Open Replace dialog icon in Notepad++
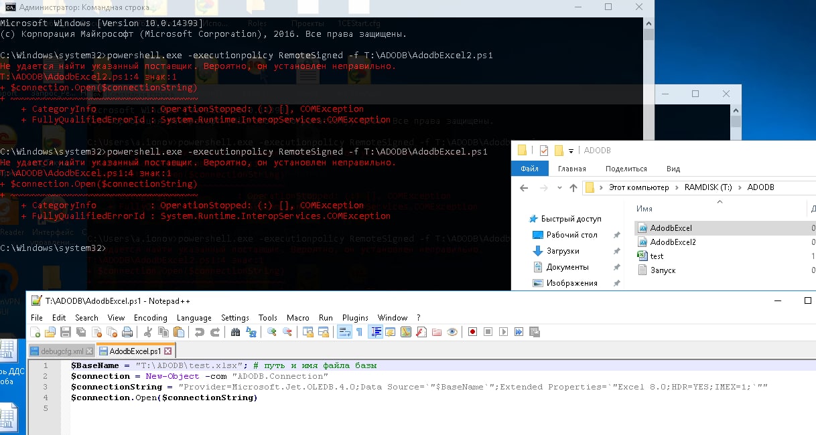This screenshot has height=435, width=816. [251, 332]
